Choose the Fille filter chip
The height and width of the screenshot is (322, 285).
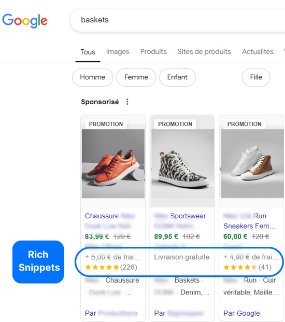click(x=256, y=77)
